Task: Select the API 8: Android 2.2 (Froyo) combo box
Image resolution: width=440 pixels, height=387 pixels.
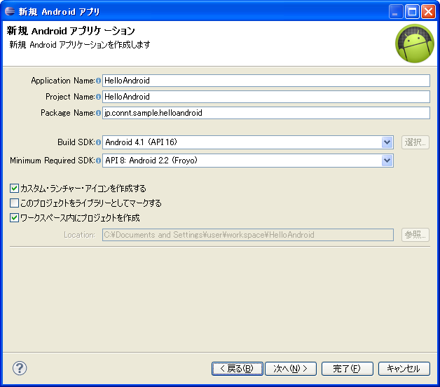Action: coord(248,161)
